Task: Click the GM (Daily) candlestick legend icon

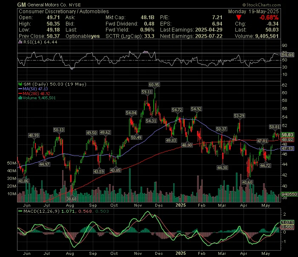Action: [20, 84]
